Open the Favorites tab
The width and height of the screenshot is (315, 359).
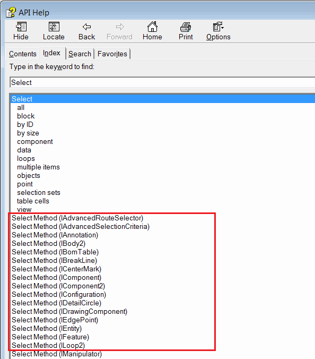coord(112,54)
